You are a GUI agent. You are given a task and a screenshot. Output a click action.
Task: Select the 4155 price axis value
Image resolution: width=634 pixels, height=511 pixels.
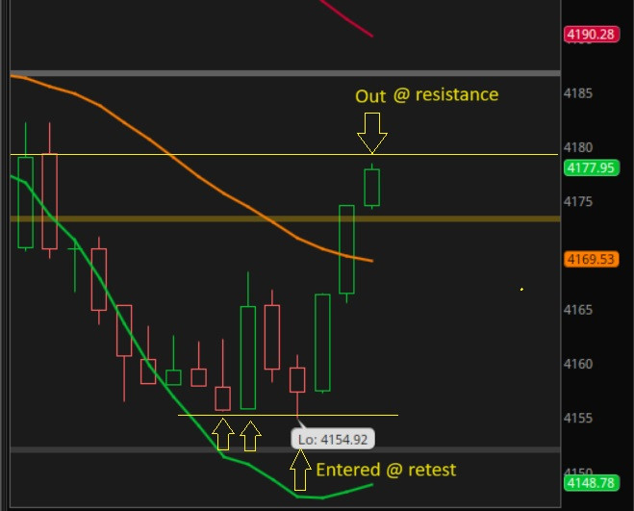[x=578, y=418]
